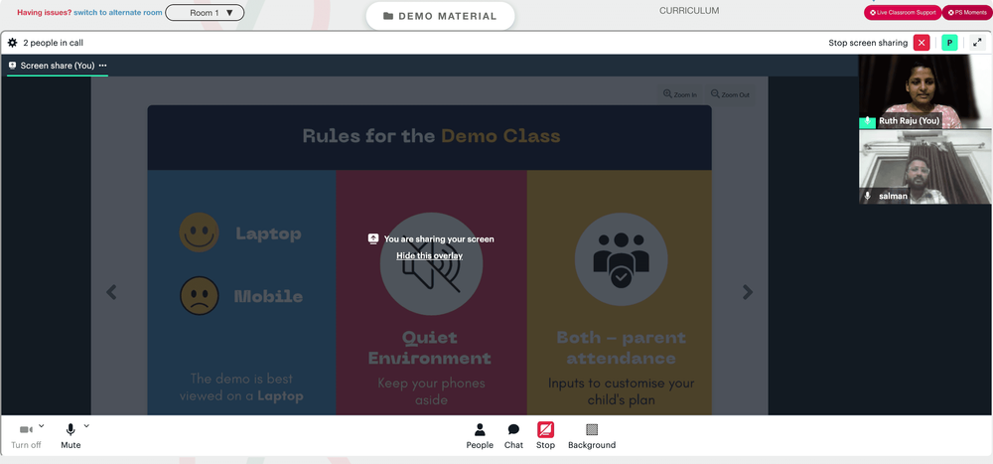Viewport: 993px width, 464px height.
Task: Click the happy face Laptop icon
Action: pyautogui.click(x=199, y=232)
